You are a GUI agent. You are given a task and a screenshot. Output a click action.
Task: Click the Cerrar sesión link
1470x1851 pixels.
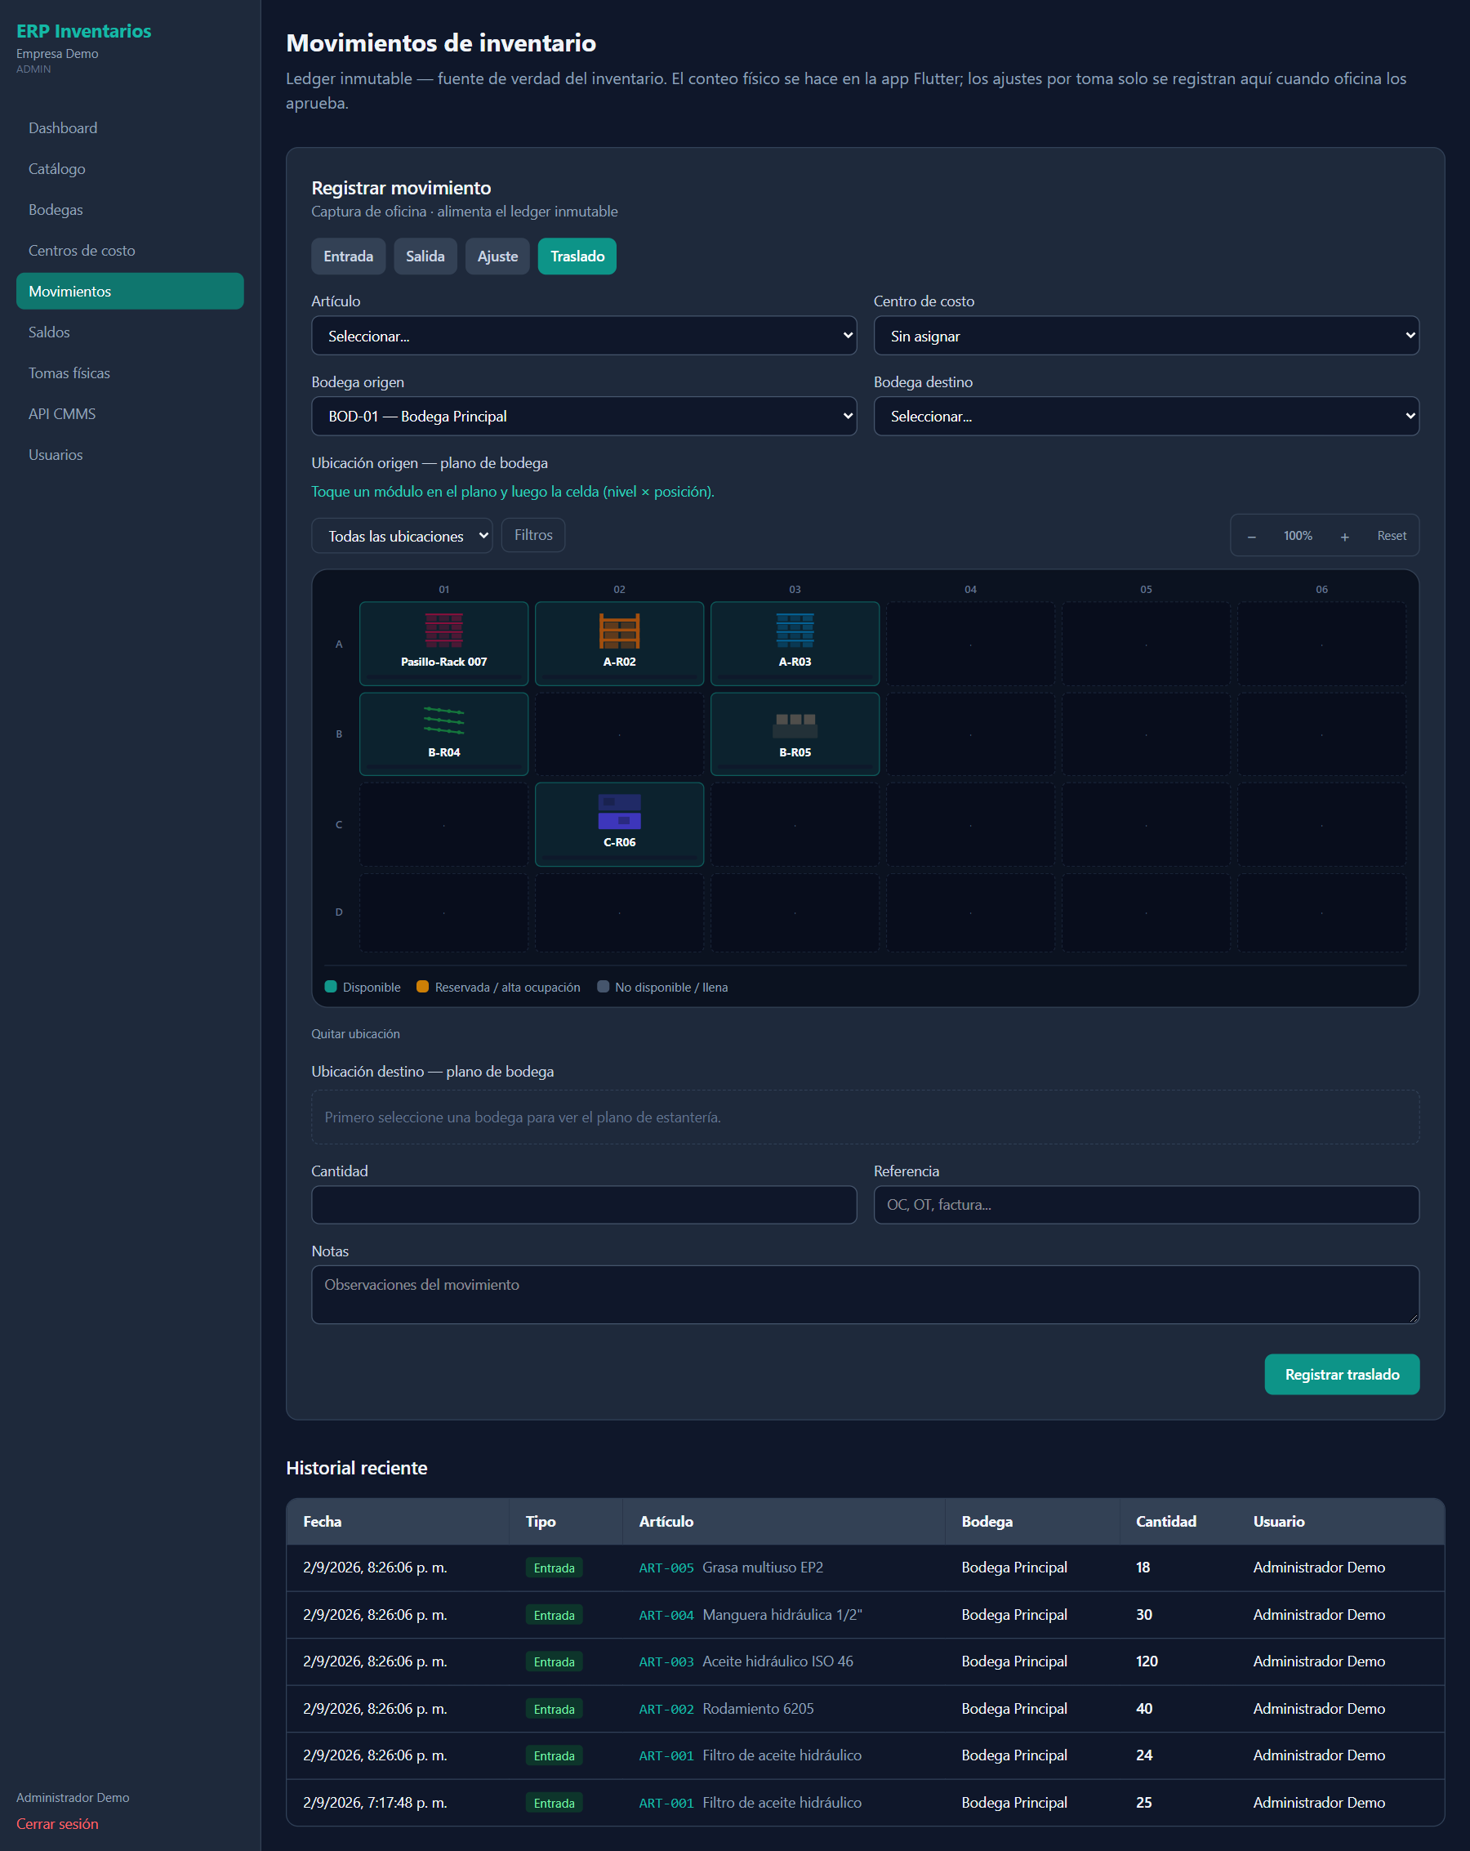click(57, 1823)
